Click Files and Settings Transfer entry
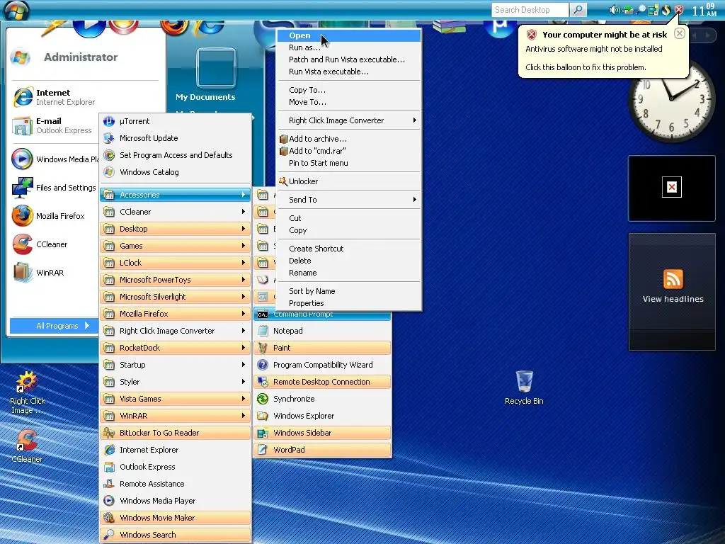The width and height of the screenshot is (725, 544). coord(54,188)
